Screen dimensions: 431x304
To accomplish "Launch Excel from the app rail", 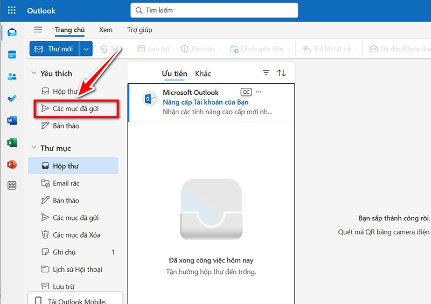I will pyautogui.click(x=12, y=142).
